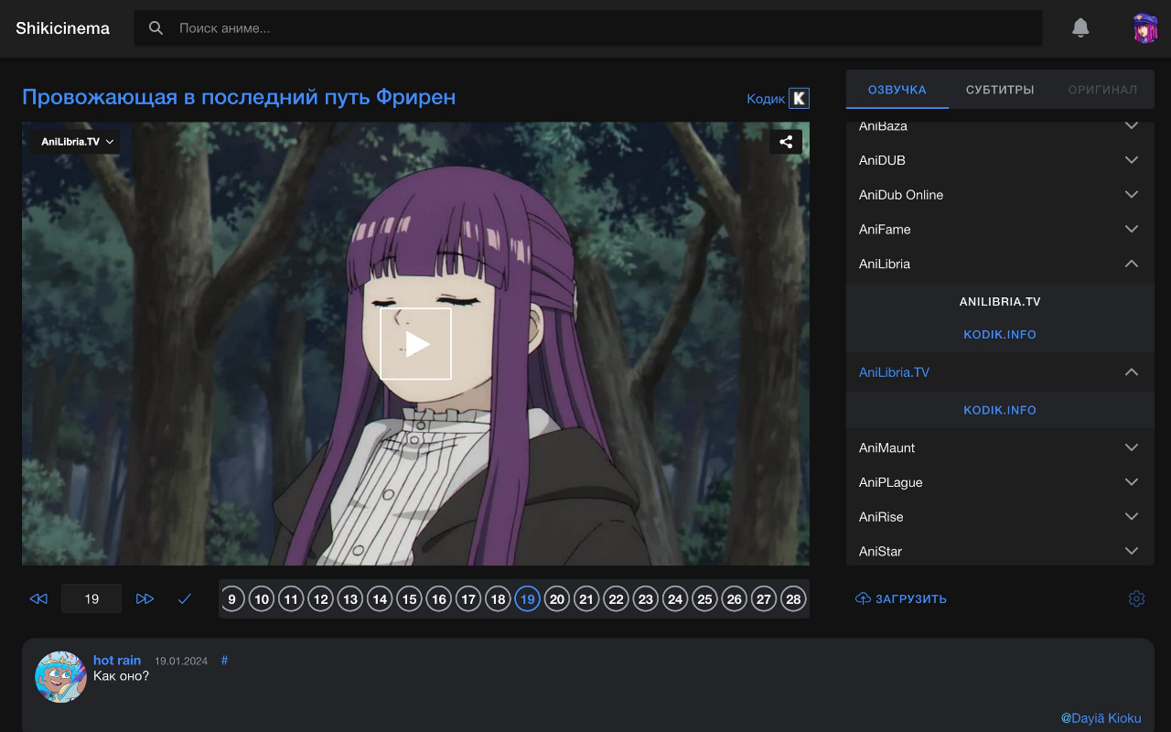1171x732 pixels.
Task: Click the comment hash anchor link
Action: pyautogui.click(x=225, y=661)
